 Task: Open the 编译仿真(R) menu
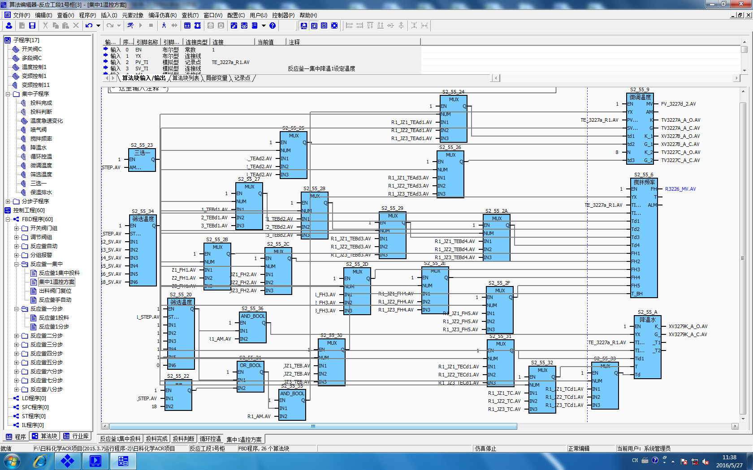[x=162, y=15]
